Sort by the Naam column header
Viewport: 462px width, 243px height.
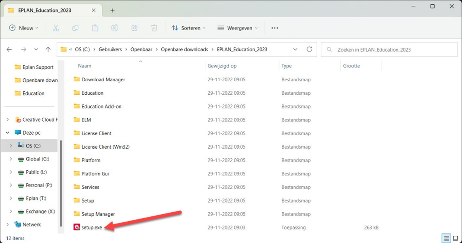(x=84, y=66)
